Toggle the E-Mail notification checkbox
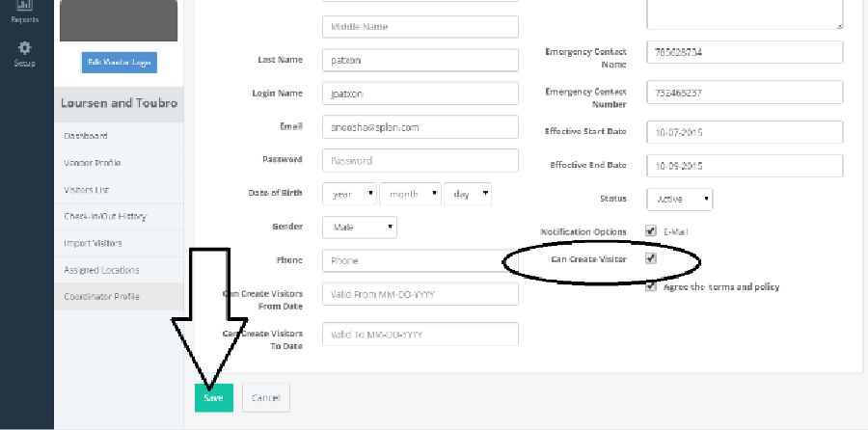This screenshot has width=868, height=430. [651, 231]
